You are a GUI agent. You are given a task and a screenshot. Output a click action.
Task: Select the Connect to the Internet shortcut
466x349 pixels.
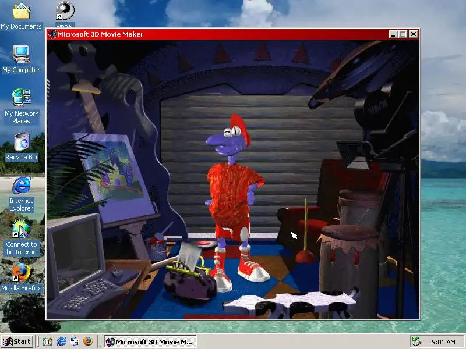(21, 237)
